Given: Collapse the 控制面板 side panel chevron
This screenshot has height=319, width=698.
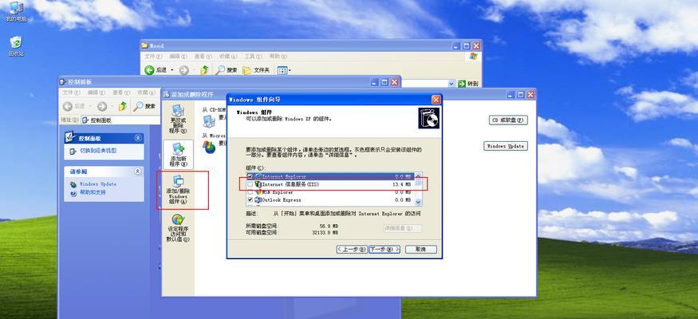Looking at the screenshot, I should click(138, 139).
